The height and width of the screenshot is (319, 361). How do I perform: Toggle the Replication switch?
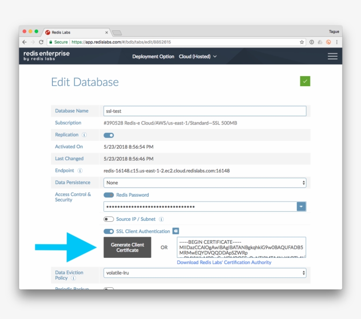[x=109, y=135]
